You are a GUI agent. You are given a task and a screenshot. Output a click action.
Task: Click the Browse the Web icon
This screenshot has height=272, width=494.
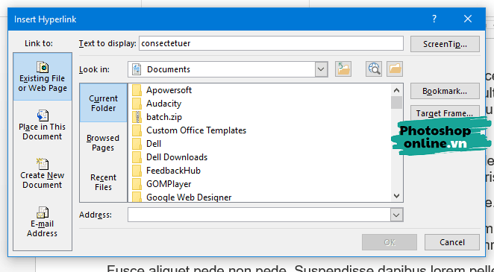tap(374, 69)
